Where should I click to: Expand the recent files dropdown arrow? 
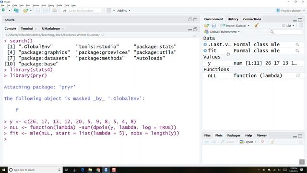[x=31, y=11]
